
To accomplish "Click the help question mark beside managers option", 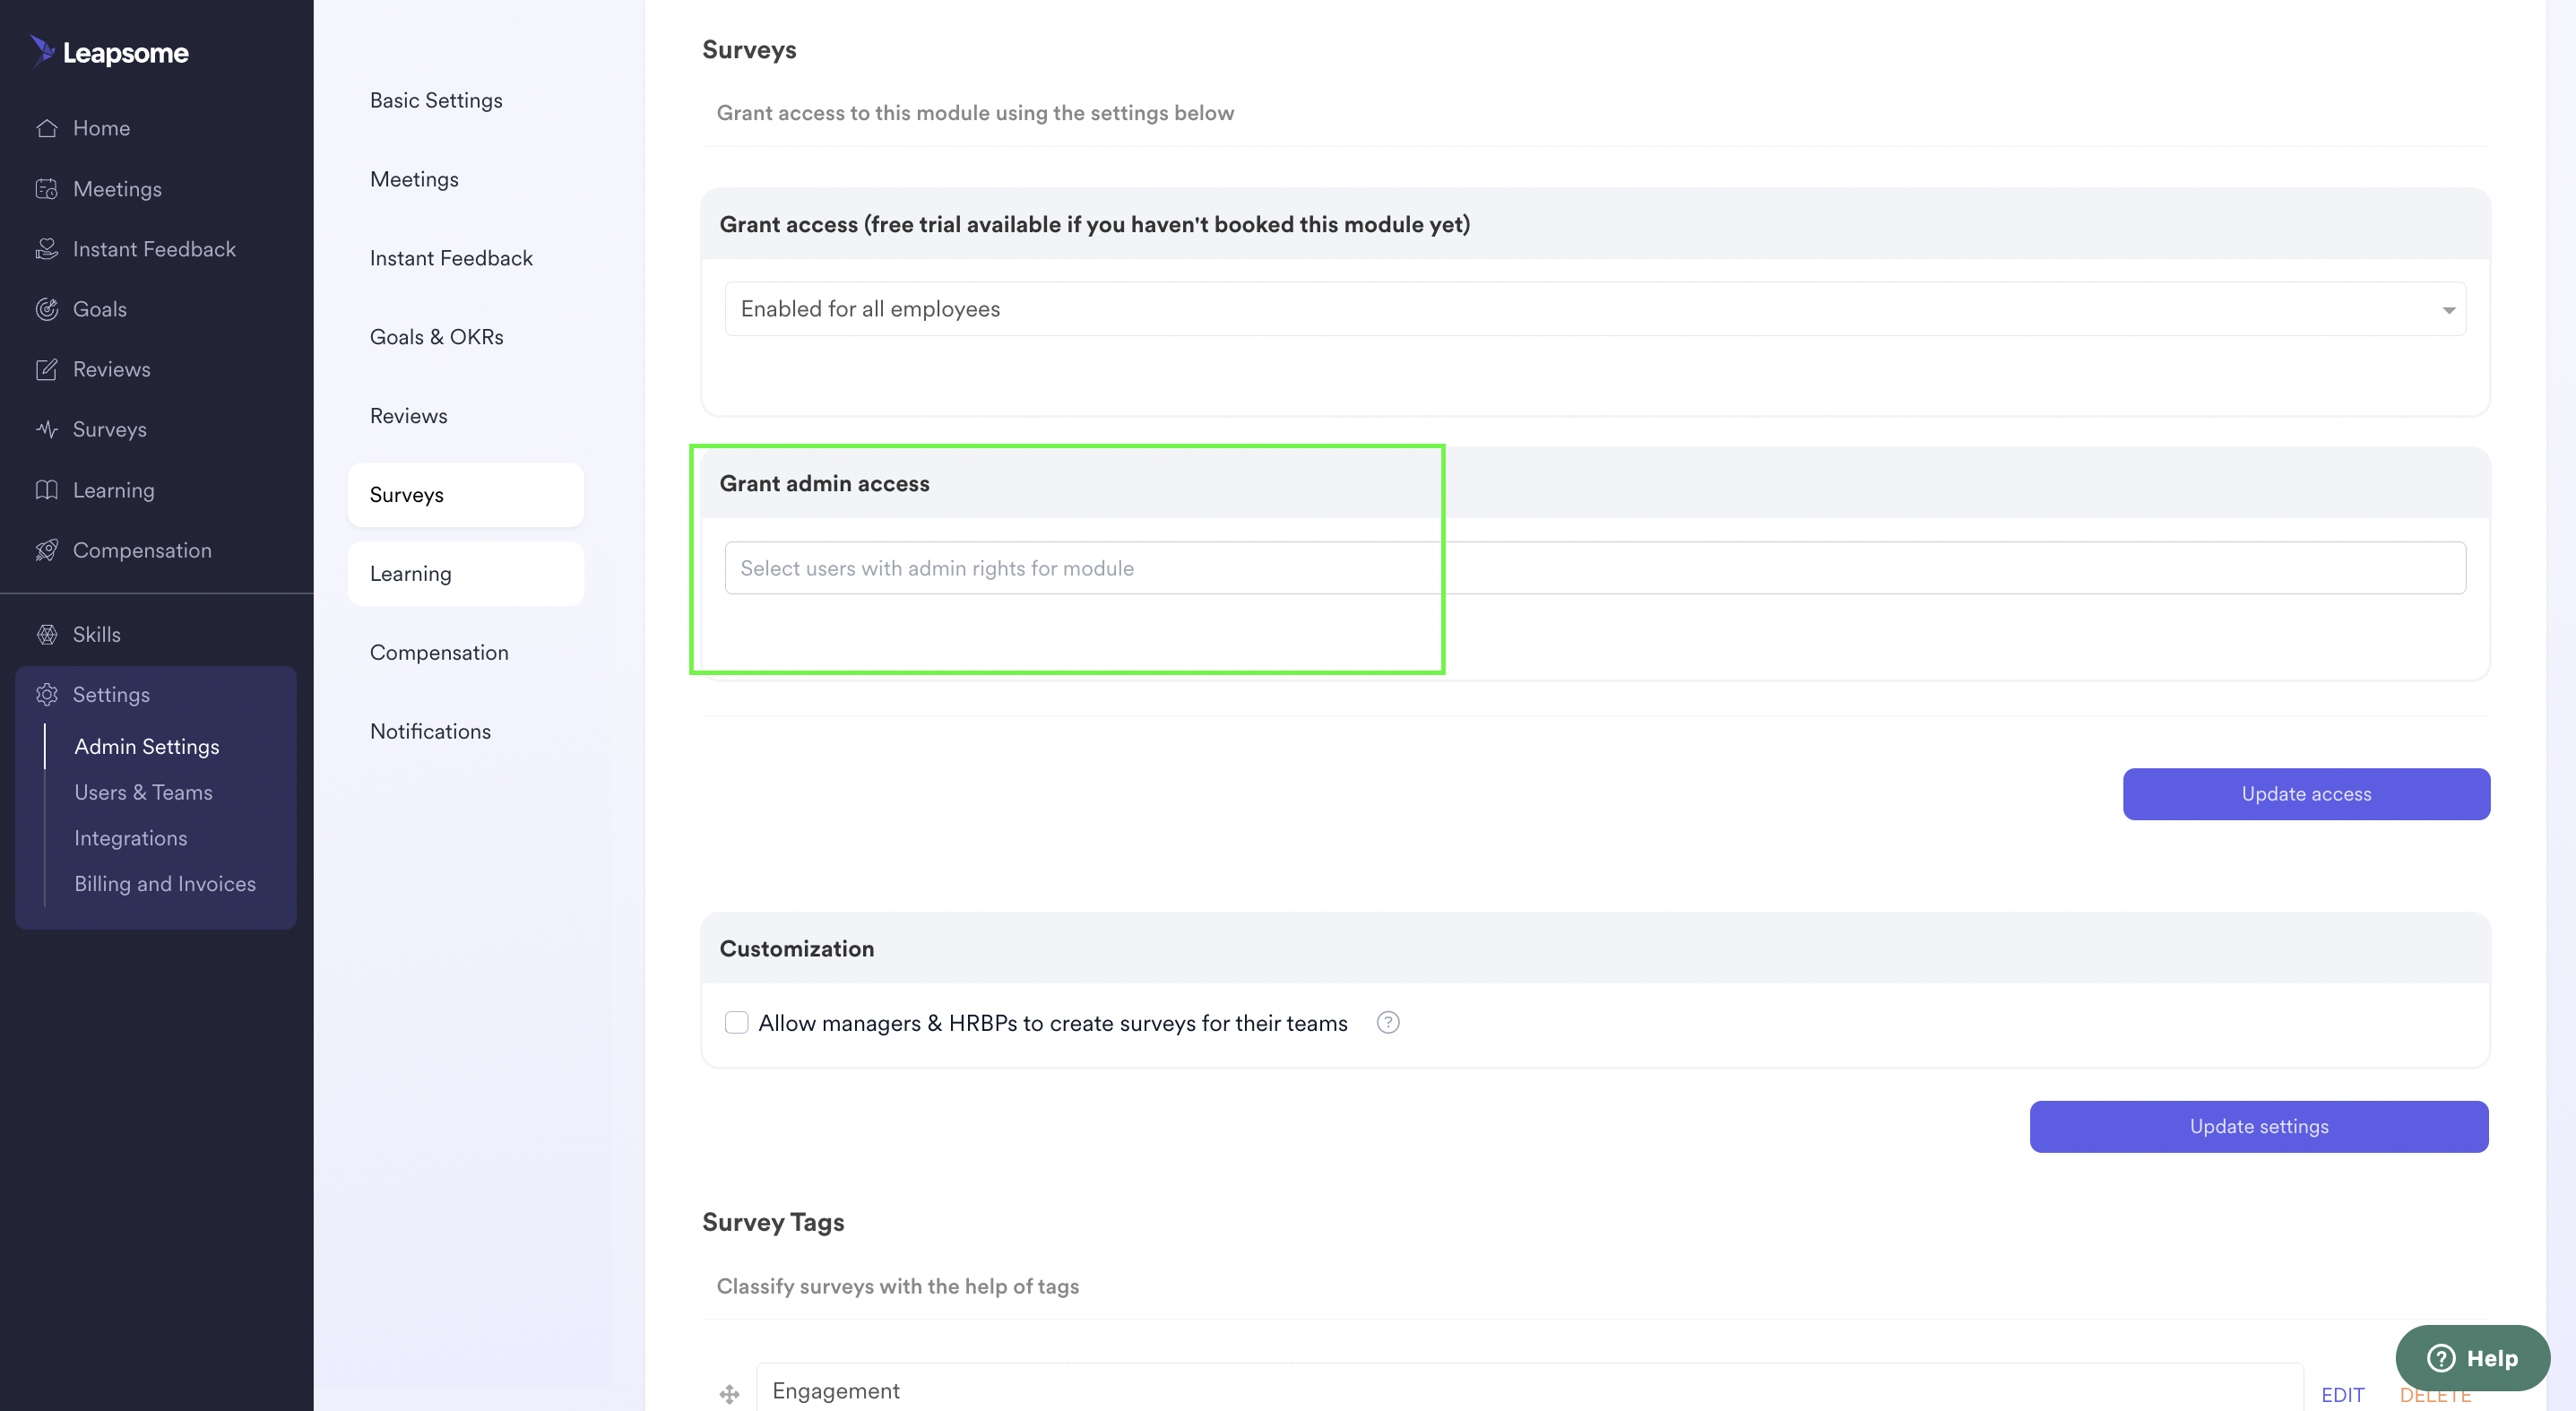I will pos(1388,1022).
